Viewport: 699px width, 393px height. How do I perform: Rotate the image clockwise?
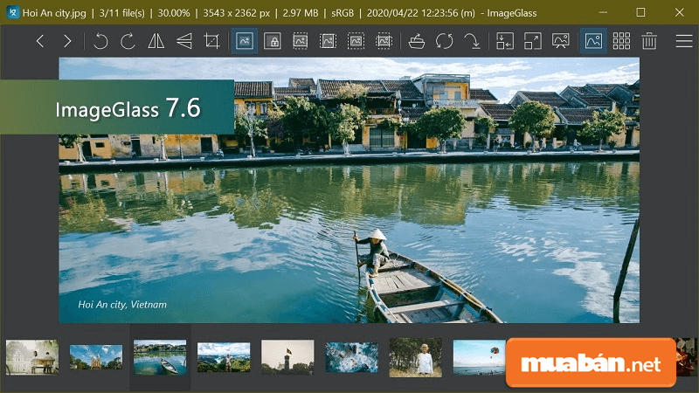pyautogui.click(x=128, y=41)
